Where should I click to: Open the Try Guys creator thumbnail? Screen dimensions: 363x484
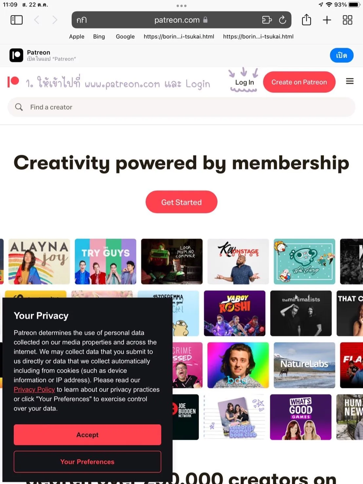pyautogui.click(x=105, y=261)
